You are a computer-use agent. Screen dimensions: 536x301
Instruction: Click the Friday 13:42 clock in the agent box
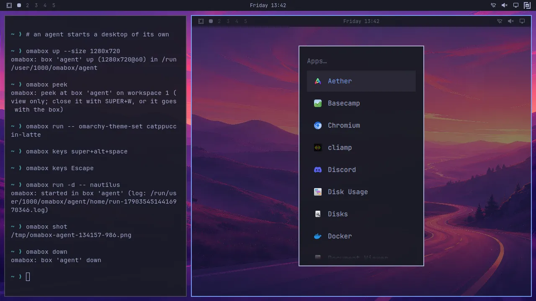click(x=361, y=21)
